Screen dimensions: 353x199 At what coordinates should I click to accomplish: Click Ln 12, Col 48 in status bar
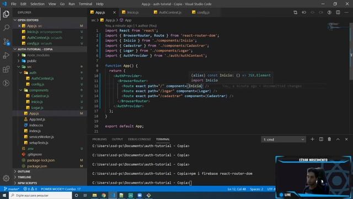pos(237,189)
